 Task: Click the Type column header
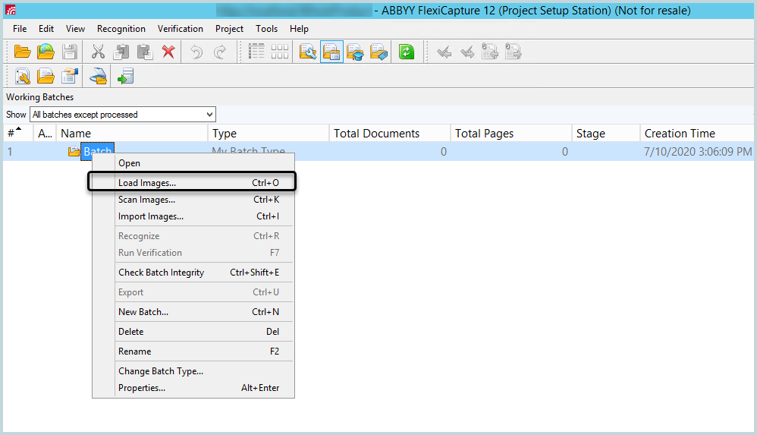269,134
